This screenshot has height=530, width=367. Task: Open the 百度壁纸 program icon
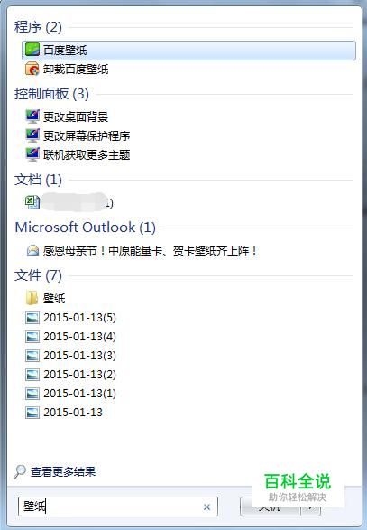(32, 50)
